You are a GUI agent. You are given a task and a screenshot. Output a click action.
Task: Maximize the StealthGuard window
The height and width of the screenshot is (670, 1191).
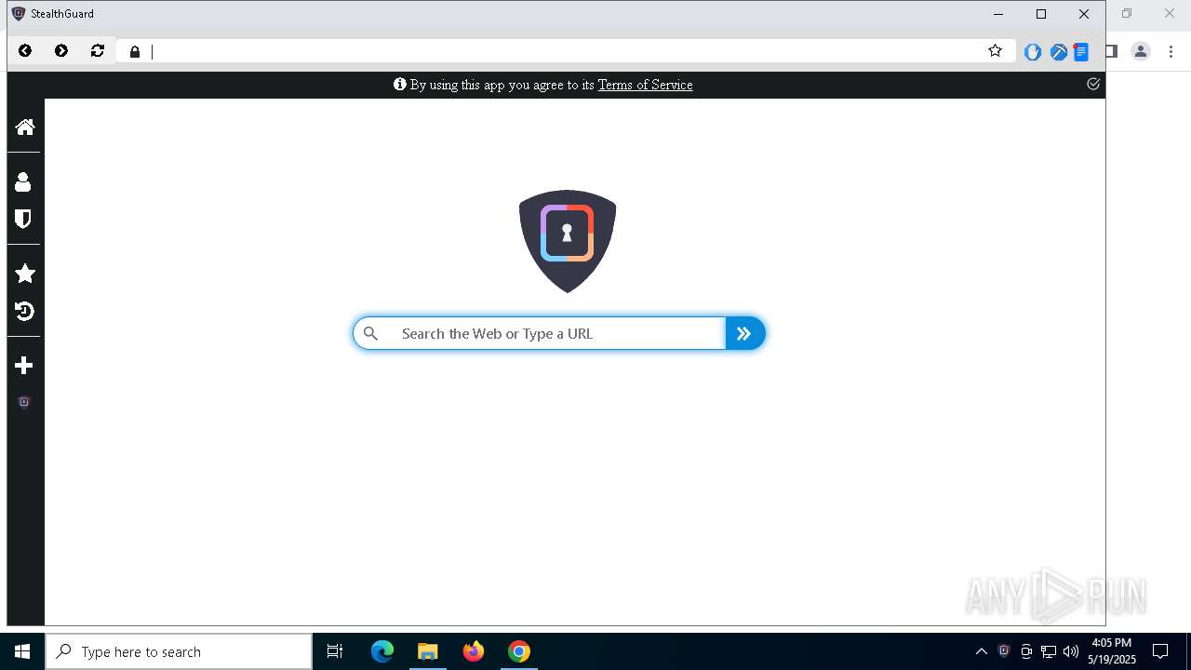[x=1041, y=14]
